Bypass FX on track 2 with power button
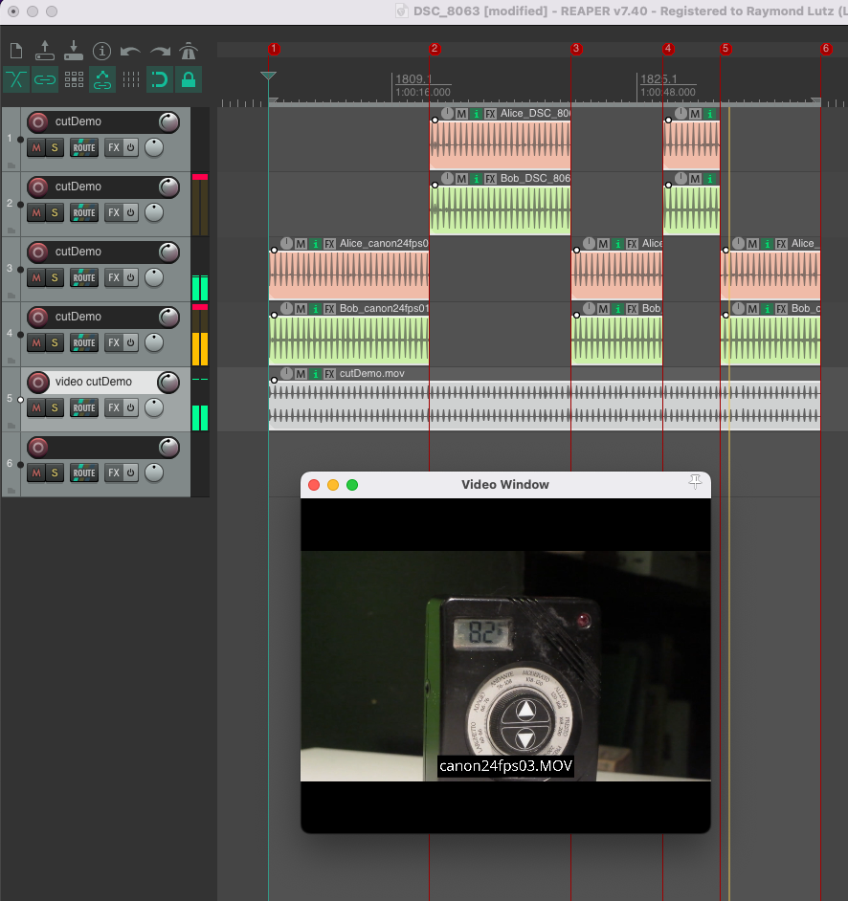848x901 pixels. tap(130, 212)
